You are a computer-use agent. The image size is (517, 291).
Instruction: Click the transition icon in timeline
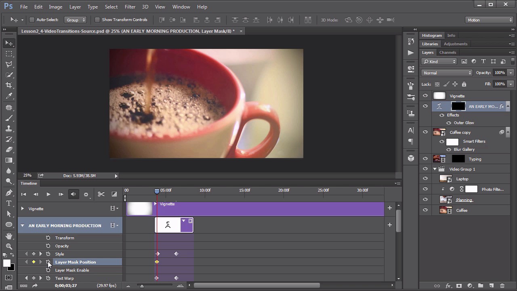(114, 194)
